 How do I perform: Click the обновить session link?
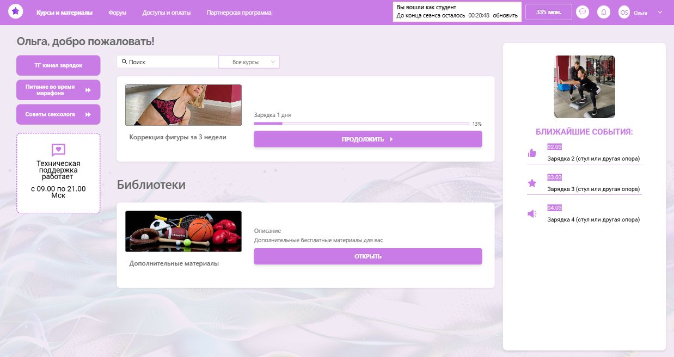click(505, 16)
